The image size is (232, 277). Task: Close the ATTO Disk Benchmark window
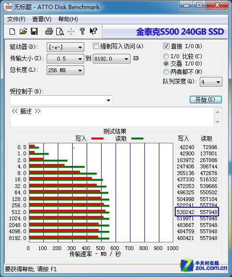217,5
